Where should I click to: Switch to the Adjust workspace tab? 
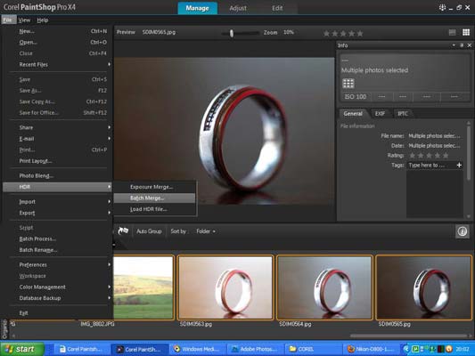pos(238,8)
